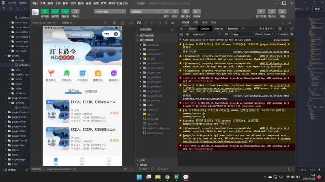The width and height of the screenshot is (325, 182).
Task: Select the 往期回顾 tab in simulator
Action: [91, 91]
